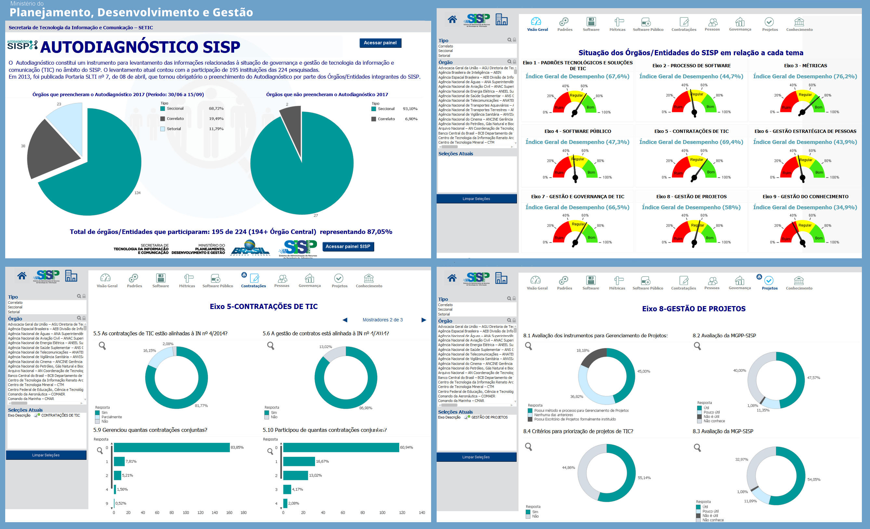870x529 pixels.
Task: Click lock icon beside Tipo in Eixo 8 panel
Action: point(514,299)
